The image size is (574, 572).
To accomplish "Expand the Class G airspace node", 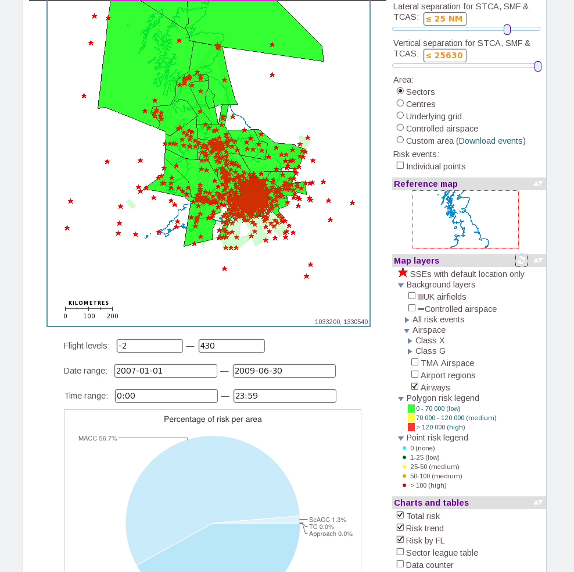I will (410, 351).
